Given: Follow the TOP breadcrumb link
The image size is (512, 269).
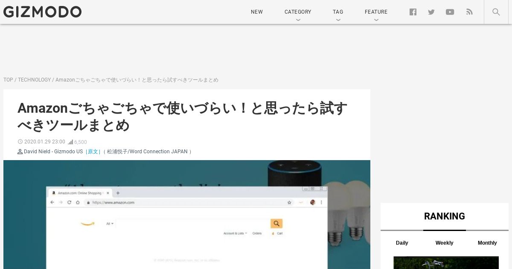Looking at the screenshot, I should 8,80.
